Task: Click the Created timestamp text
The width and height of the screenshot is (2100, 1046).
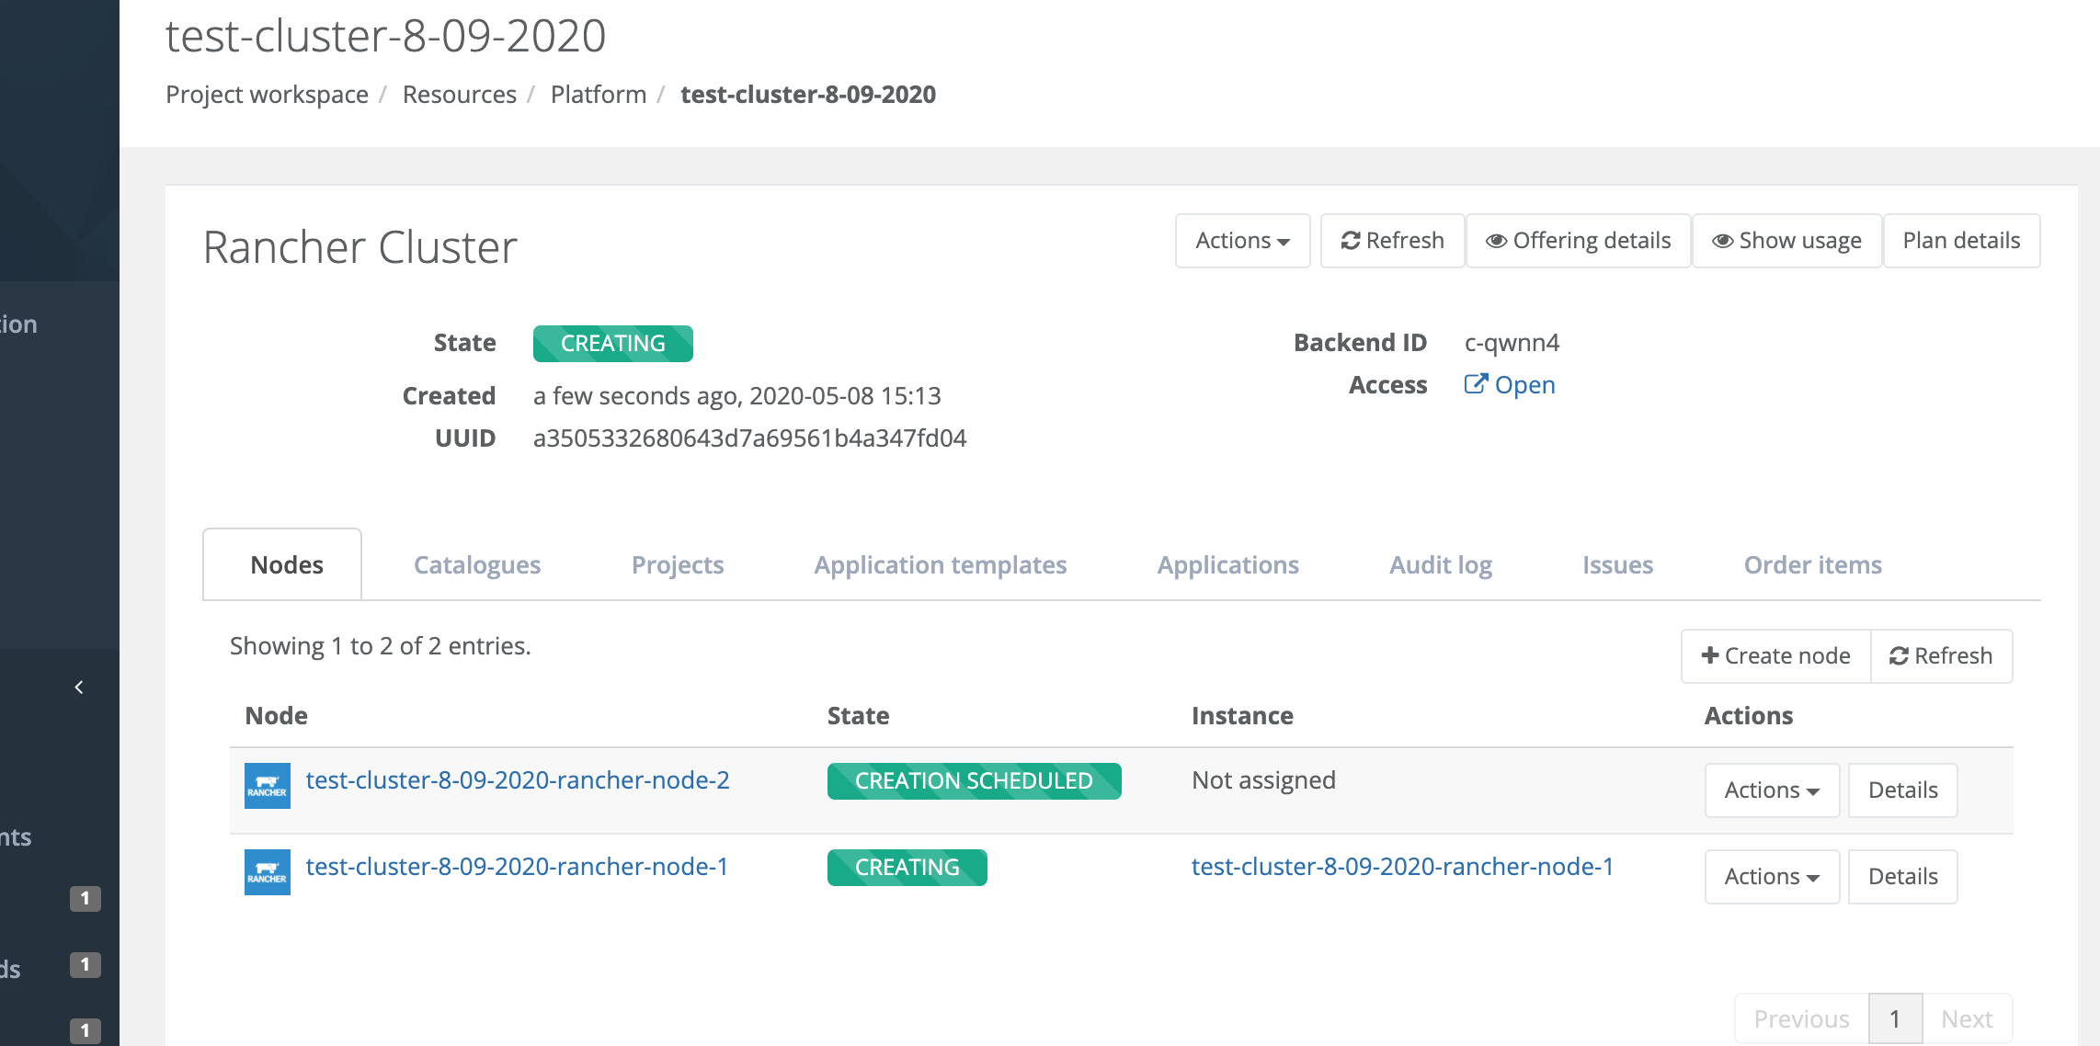Action: (x=736, y=396)
